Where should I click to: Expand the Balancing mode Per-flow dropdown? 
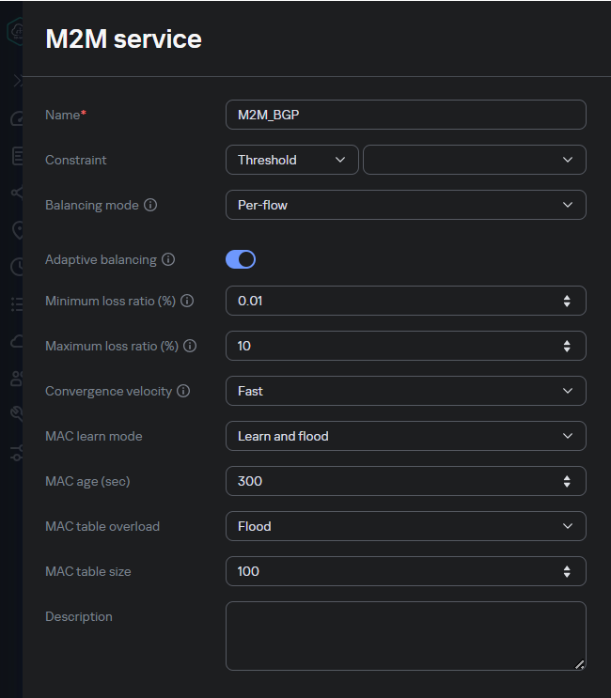tap(405, 205)
